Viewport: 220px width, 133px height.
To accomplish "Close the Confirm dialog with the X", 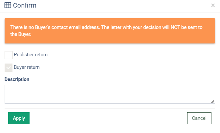I will click(213, 5).
